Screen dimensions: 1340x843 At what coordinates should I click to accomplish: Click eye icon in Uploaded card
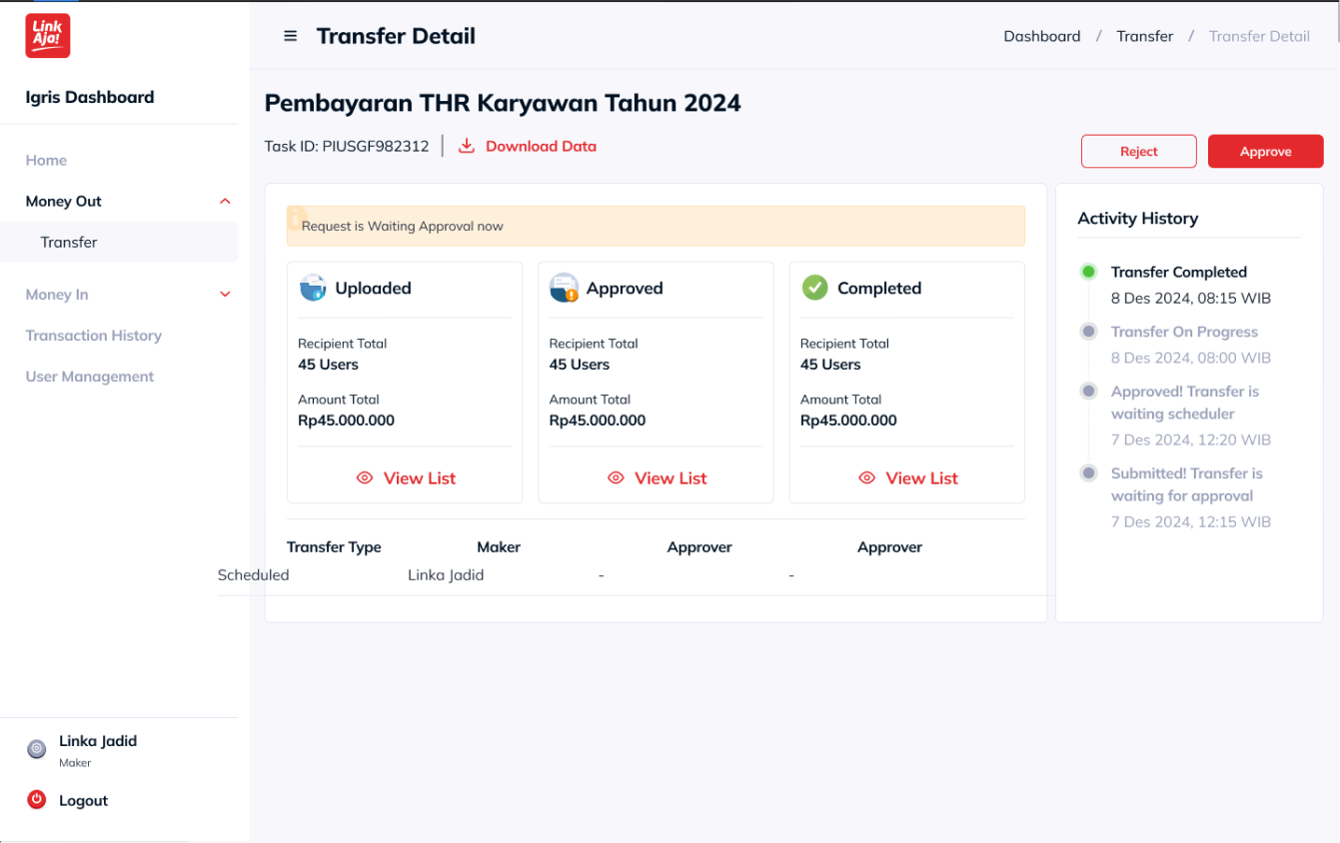click(x=365, y=478)
